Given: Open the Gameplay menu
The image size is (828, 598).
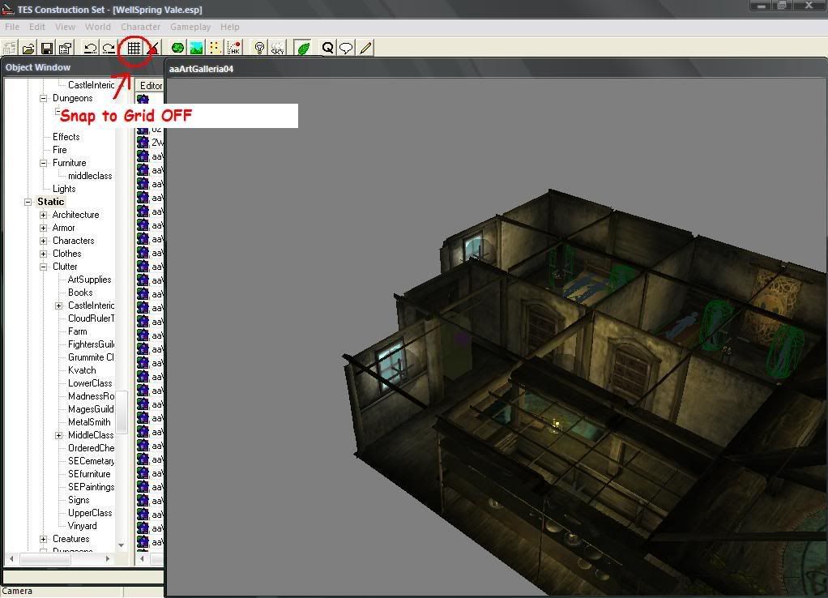Looking at the screenshot, I should point(190,26).
